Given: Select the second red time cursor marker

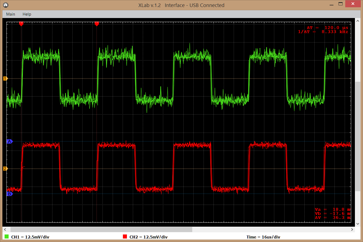Looking at the screenshot, I should pyautogui.click(x=97, y=24).
